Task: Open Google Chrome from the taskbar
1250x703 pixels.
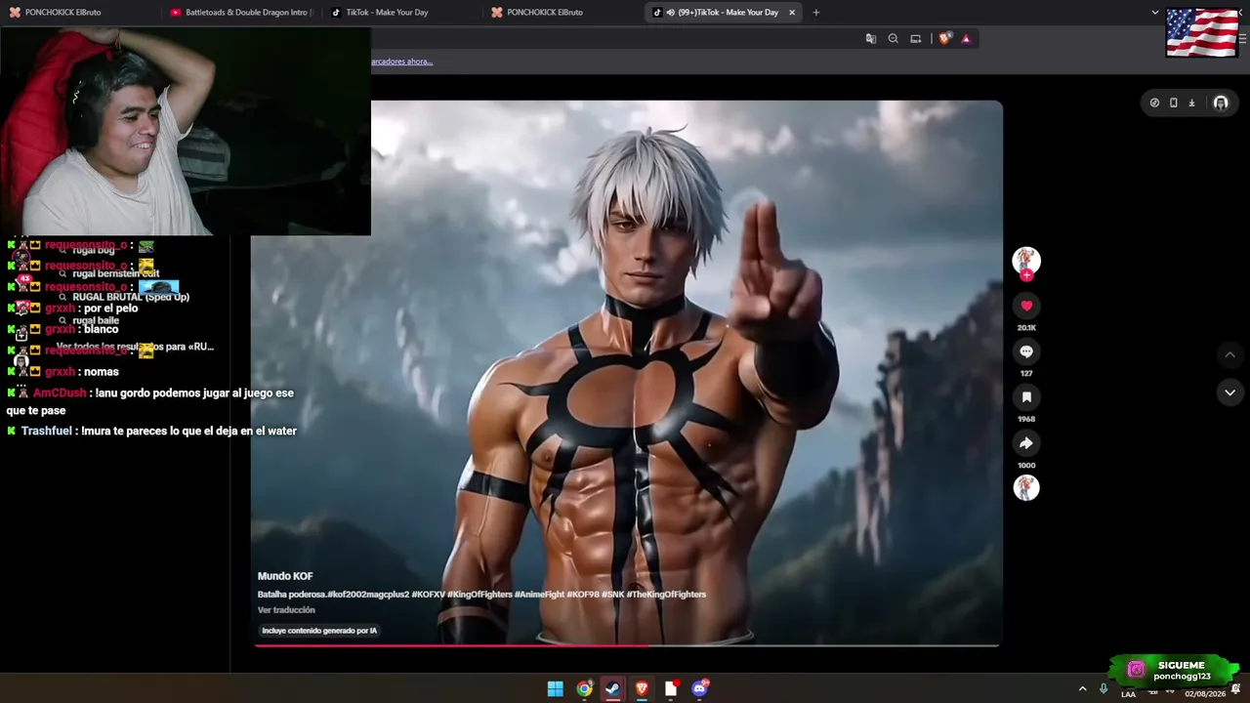Action: [x=584, y=689]
